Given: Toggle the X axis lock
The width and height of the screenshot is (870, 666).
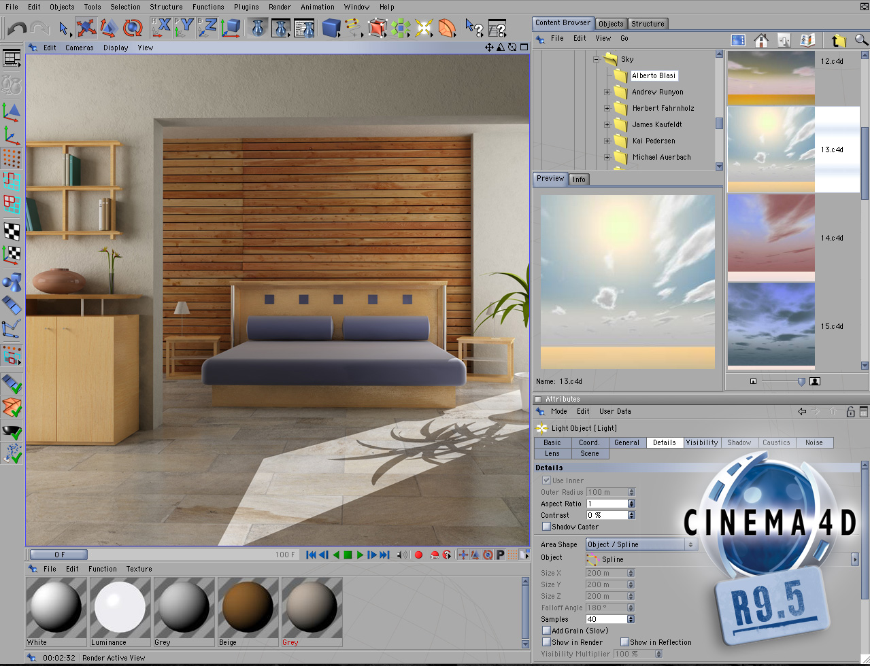Looking at the screenshot, I should 161,28.
